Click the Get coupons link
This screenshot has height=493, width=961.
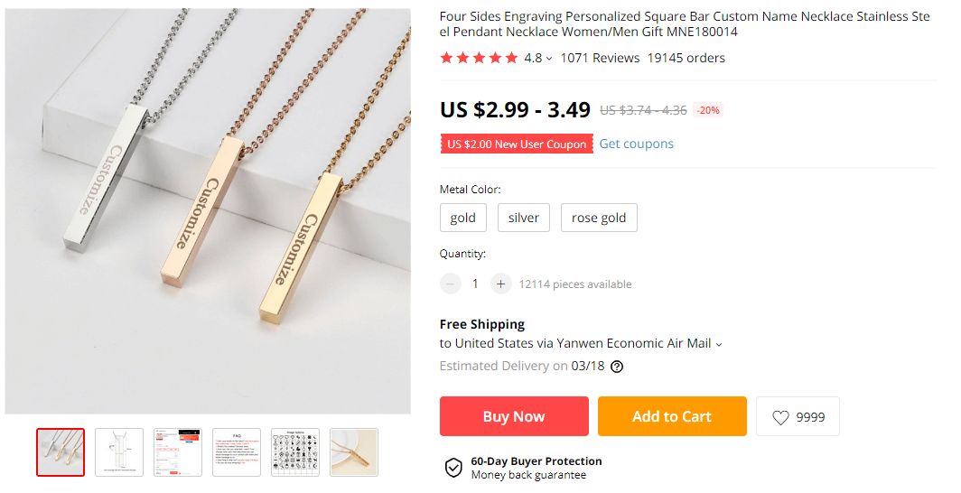click(637, 144)
